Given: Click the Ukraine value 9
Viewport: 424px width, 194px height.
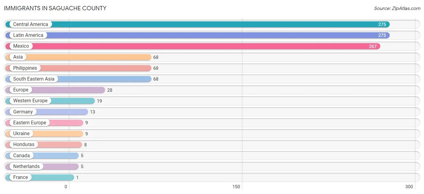Looking at the screenshot, I should pos(86,134).
